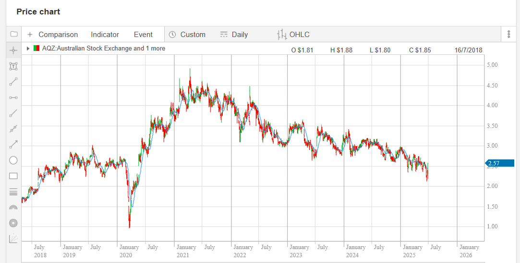Open the vertical three-dot options menu

tap(508, 34)
